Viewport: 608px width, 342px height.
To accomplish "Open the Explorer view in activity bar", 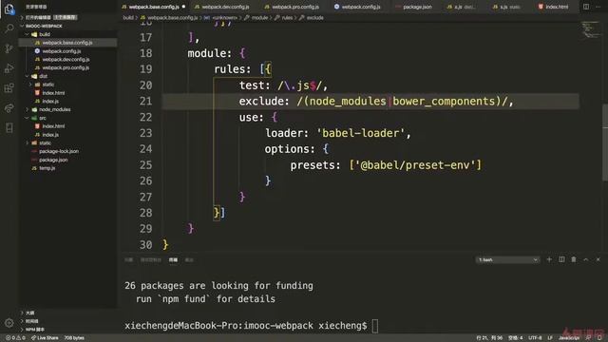I will pos(9,9).
